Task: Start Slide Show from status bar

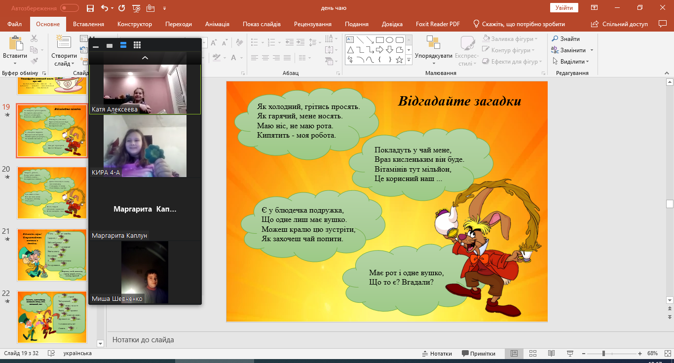Action: pos(570,354)
